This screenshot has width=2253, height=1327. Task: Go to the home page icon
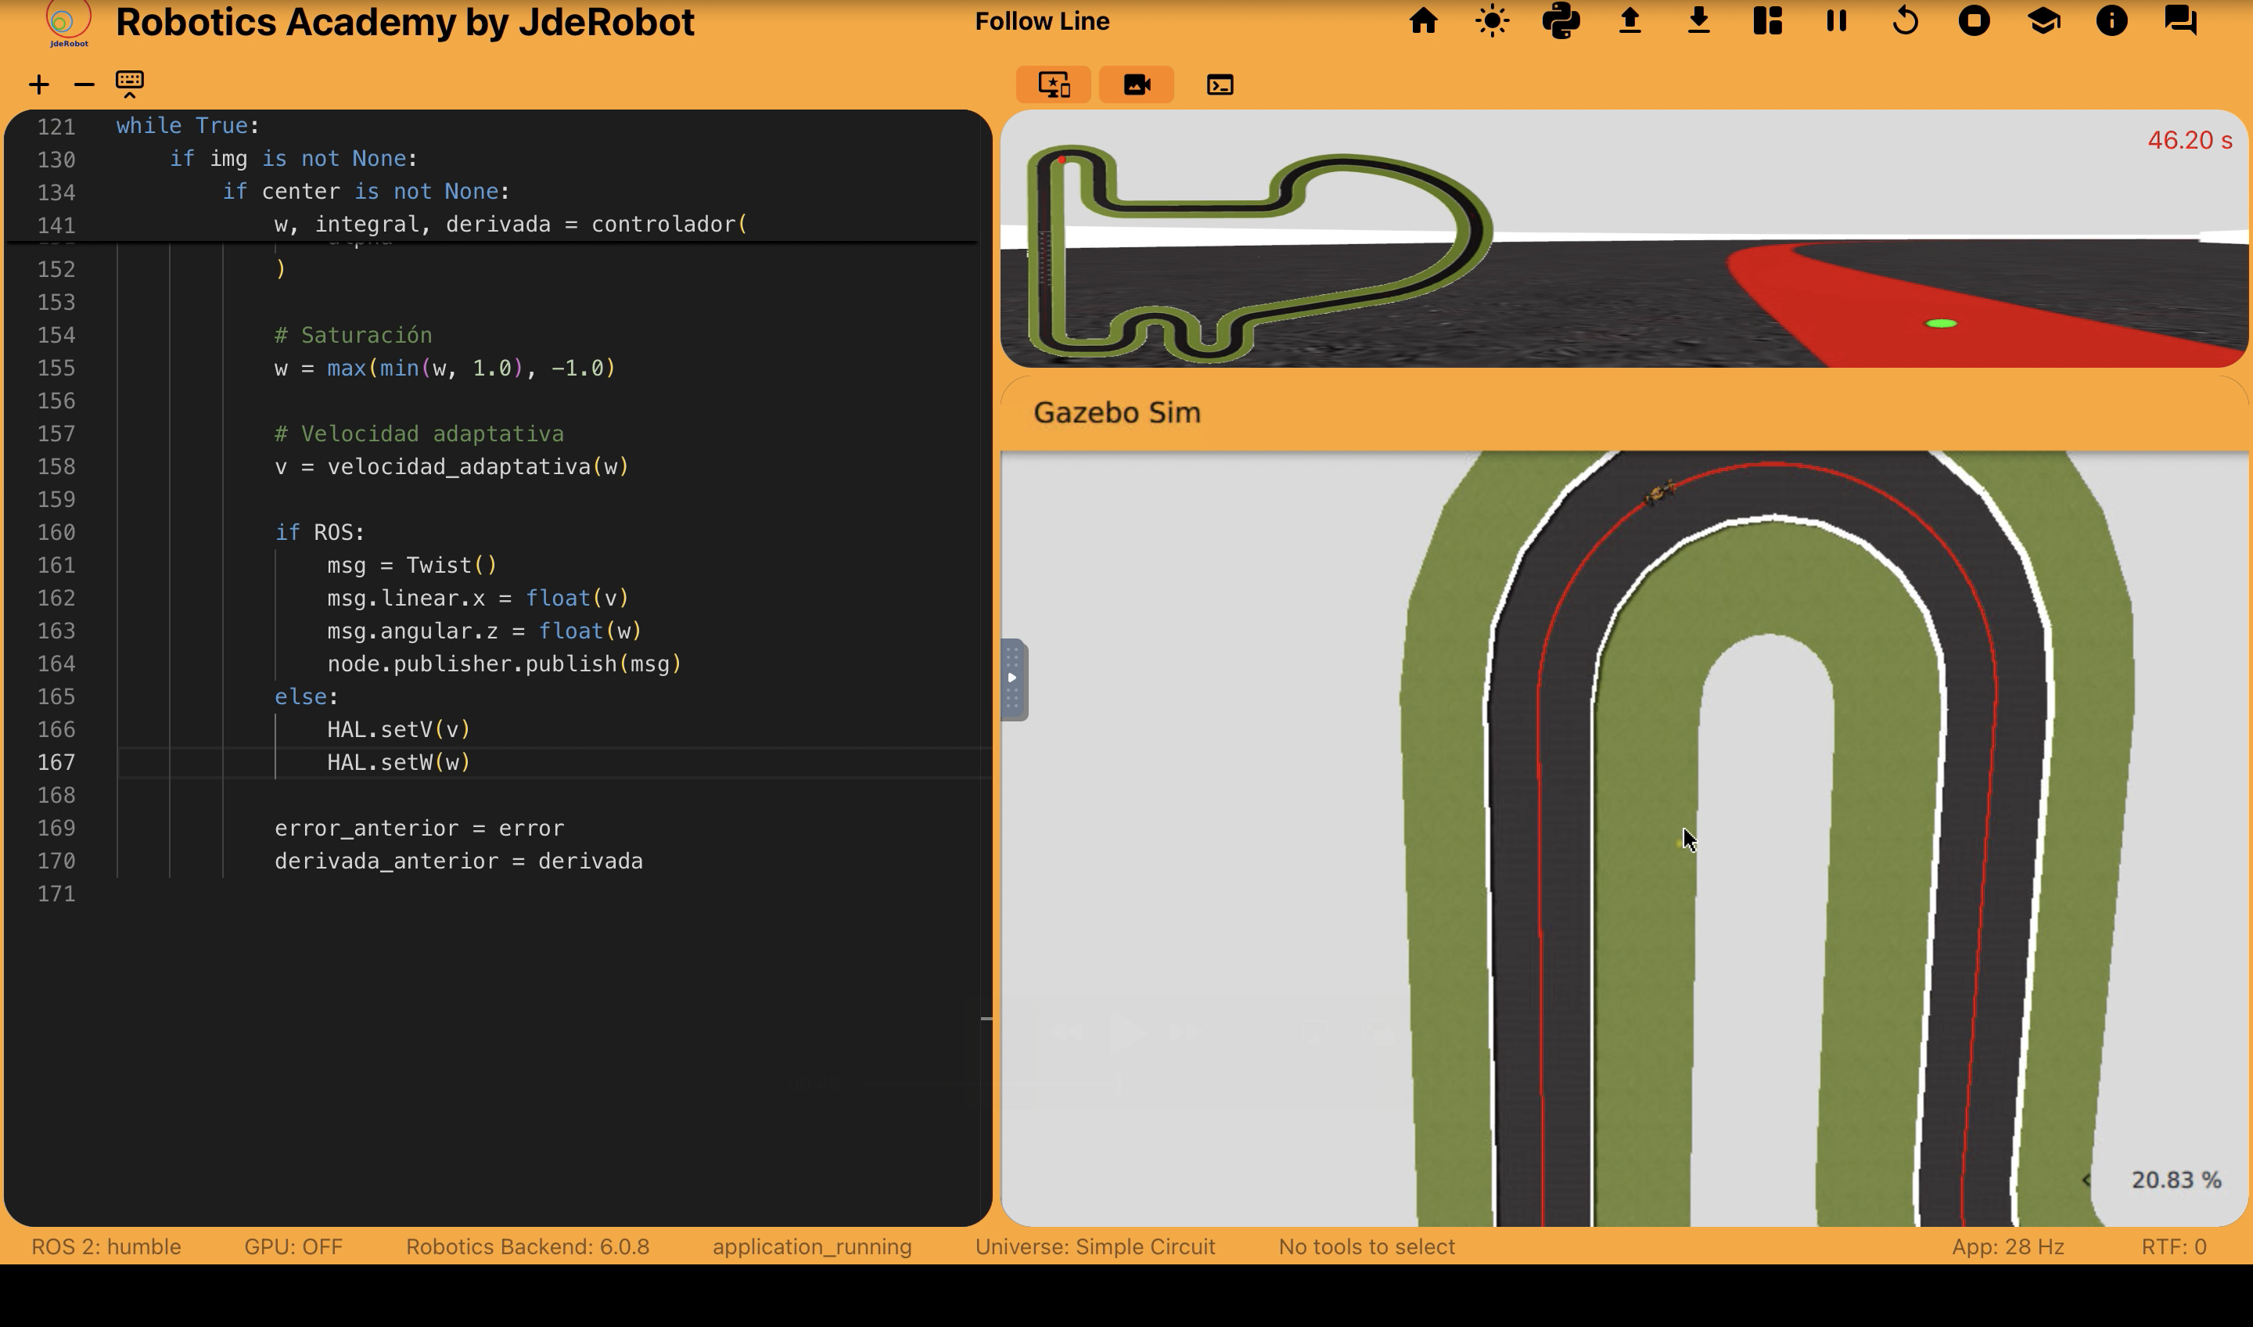pos(1423,20)
